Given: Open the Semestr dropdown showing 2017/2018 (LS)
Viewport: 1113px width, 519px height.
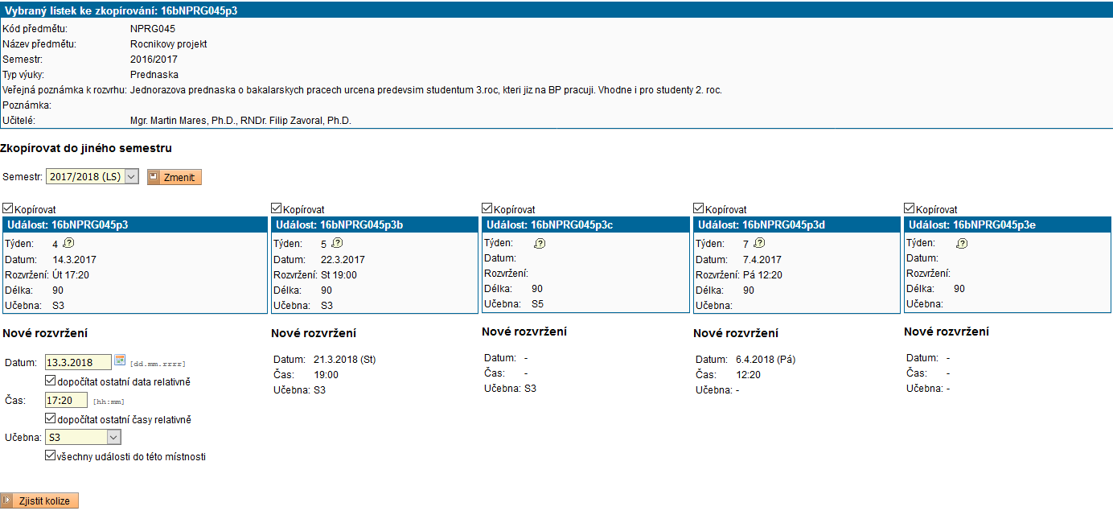Looking at the screenshot, I should tap(92, 177).
